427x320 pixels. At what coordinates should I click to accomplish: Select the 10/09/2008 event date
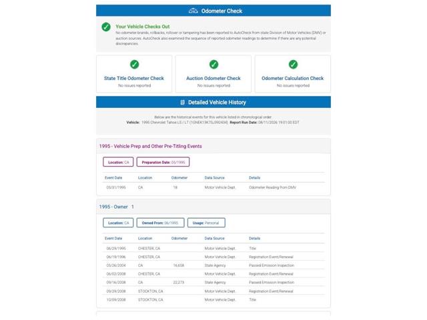click(x=116, y=300)
